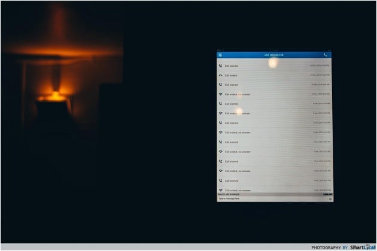
Task: Click the timestamp of the 'Call ended' row
Action: click(x=320, y=75)
